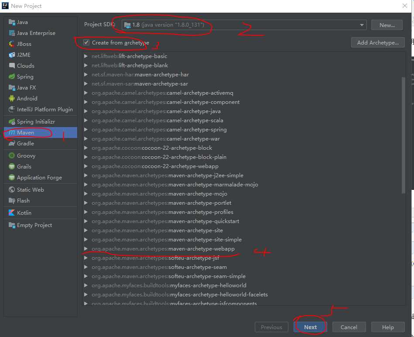Viewport: 414px width, 337px height.
Task: Select the Empty Project icon
Action: (x=12, y=225)
